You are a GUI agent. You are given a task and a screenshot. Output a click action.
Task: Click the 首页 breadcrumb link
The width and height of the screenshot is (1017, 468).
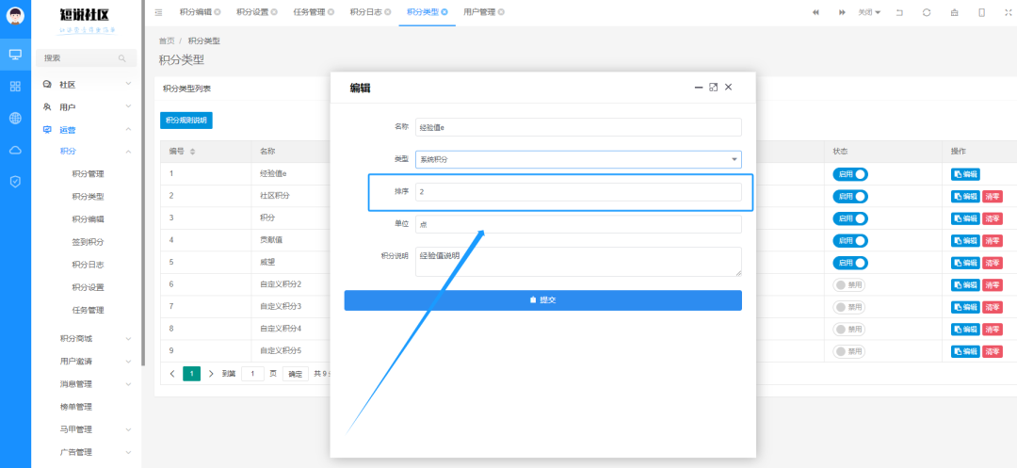(x=167, y=40)
